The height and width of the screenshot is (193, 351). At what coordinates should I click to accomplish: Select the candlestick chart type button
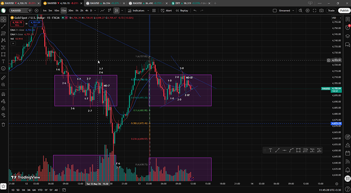(116, 11)
